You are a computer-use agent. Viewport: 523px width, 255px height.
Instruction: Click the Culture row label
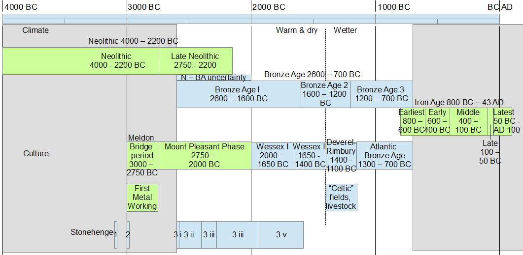click(36, 154)
